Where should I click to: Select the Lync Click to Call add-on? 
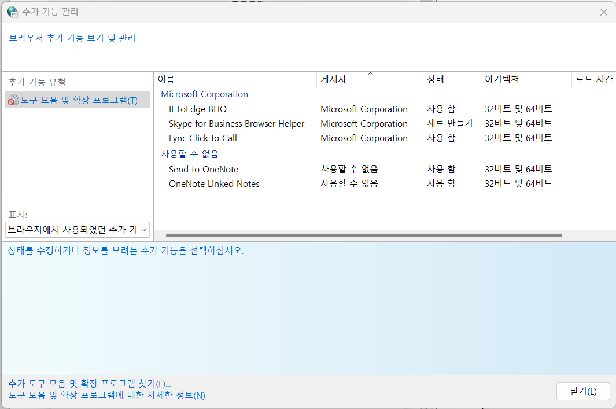pyautogui.click(x=385, y=138)
